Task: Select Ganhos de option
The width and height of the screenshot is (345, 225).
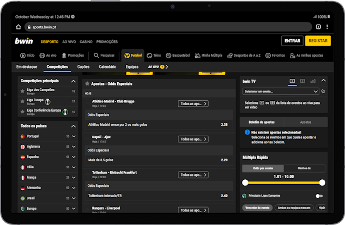Action: [x=304, y=168]
